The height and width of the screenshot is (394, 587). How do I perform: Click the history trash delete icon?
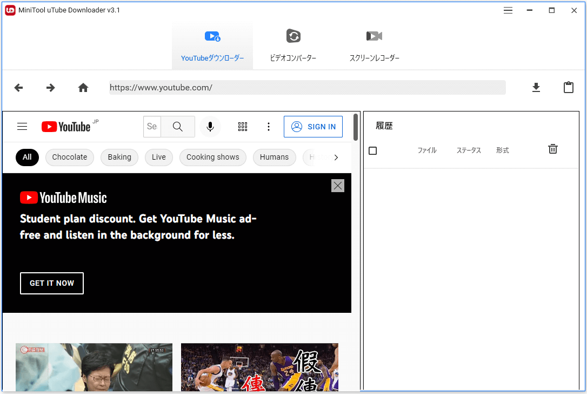pos(552,149)
